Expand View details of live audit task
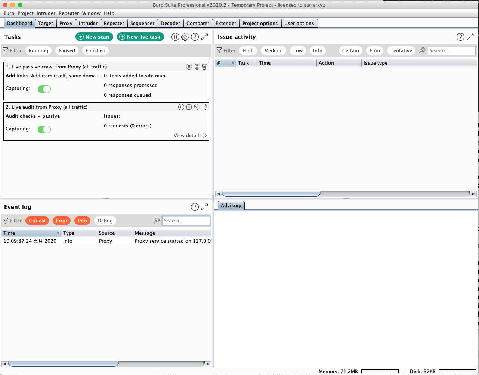The width and height of the screenshot is (479, 375). (x=190, y=135)
